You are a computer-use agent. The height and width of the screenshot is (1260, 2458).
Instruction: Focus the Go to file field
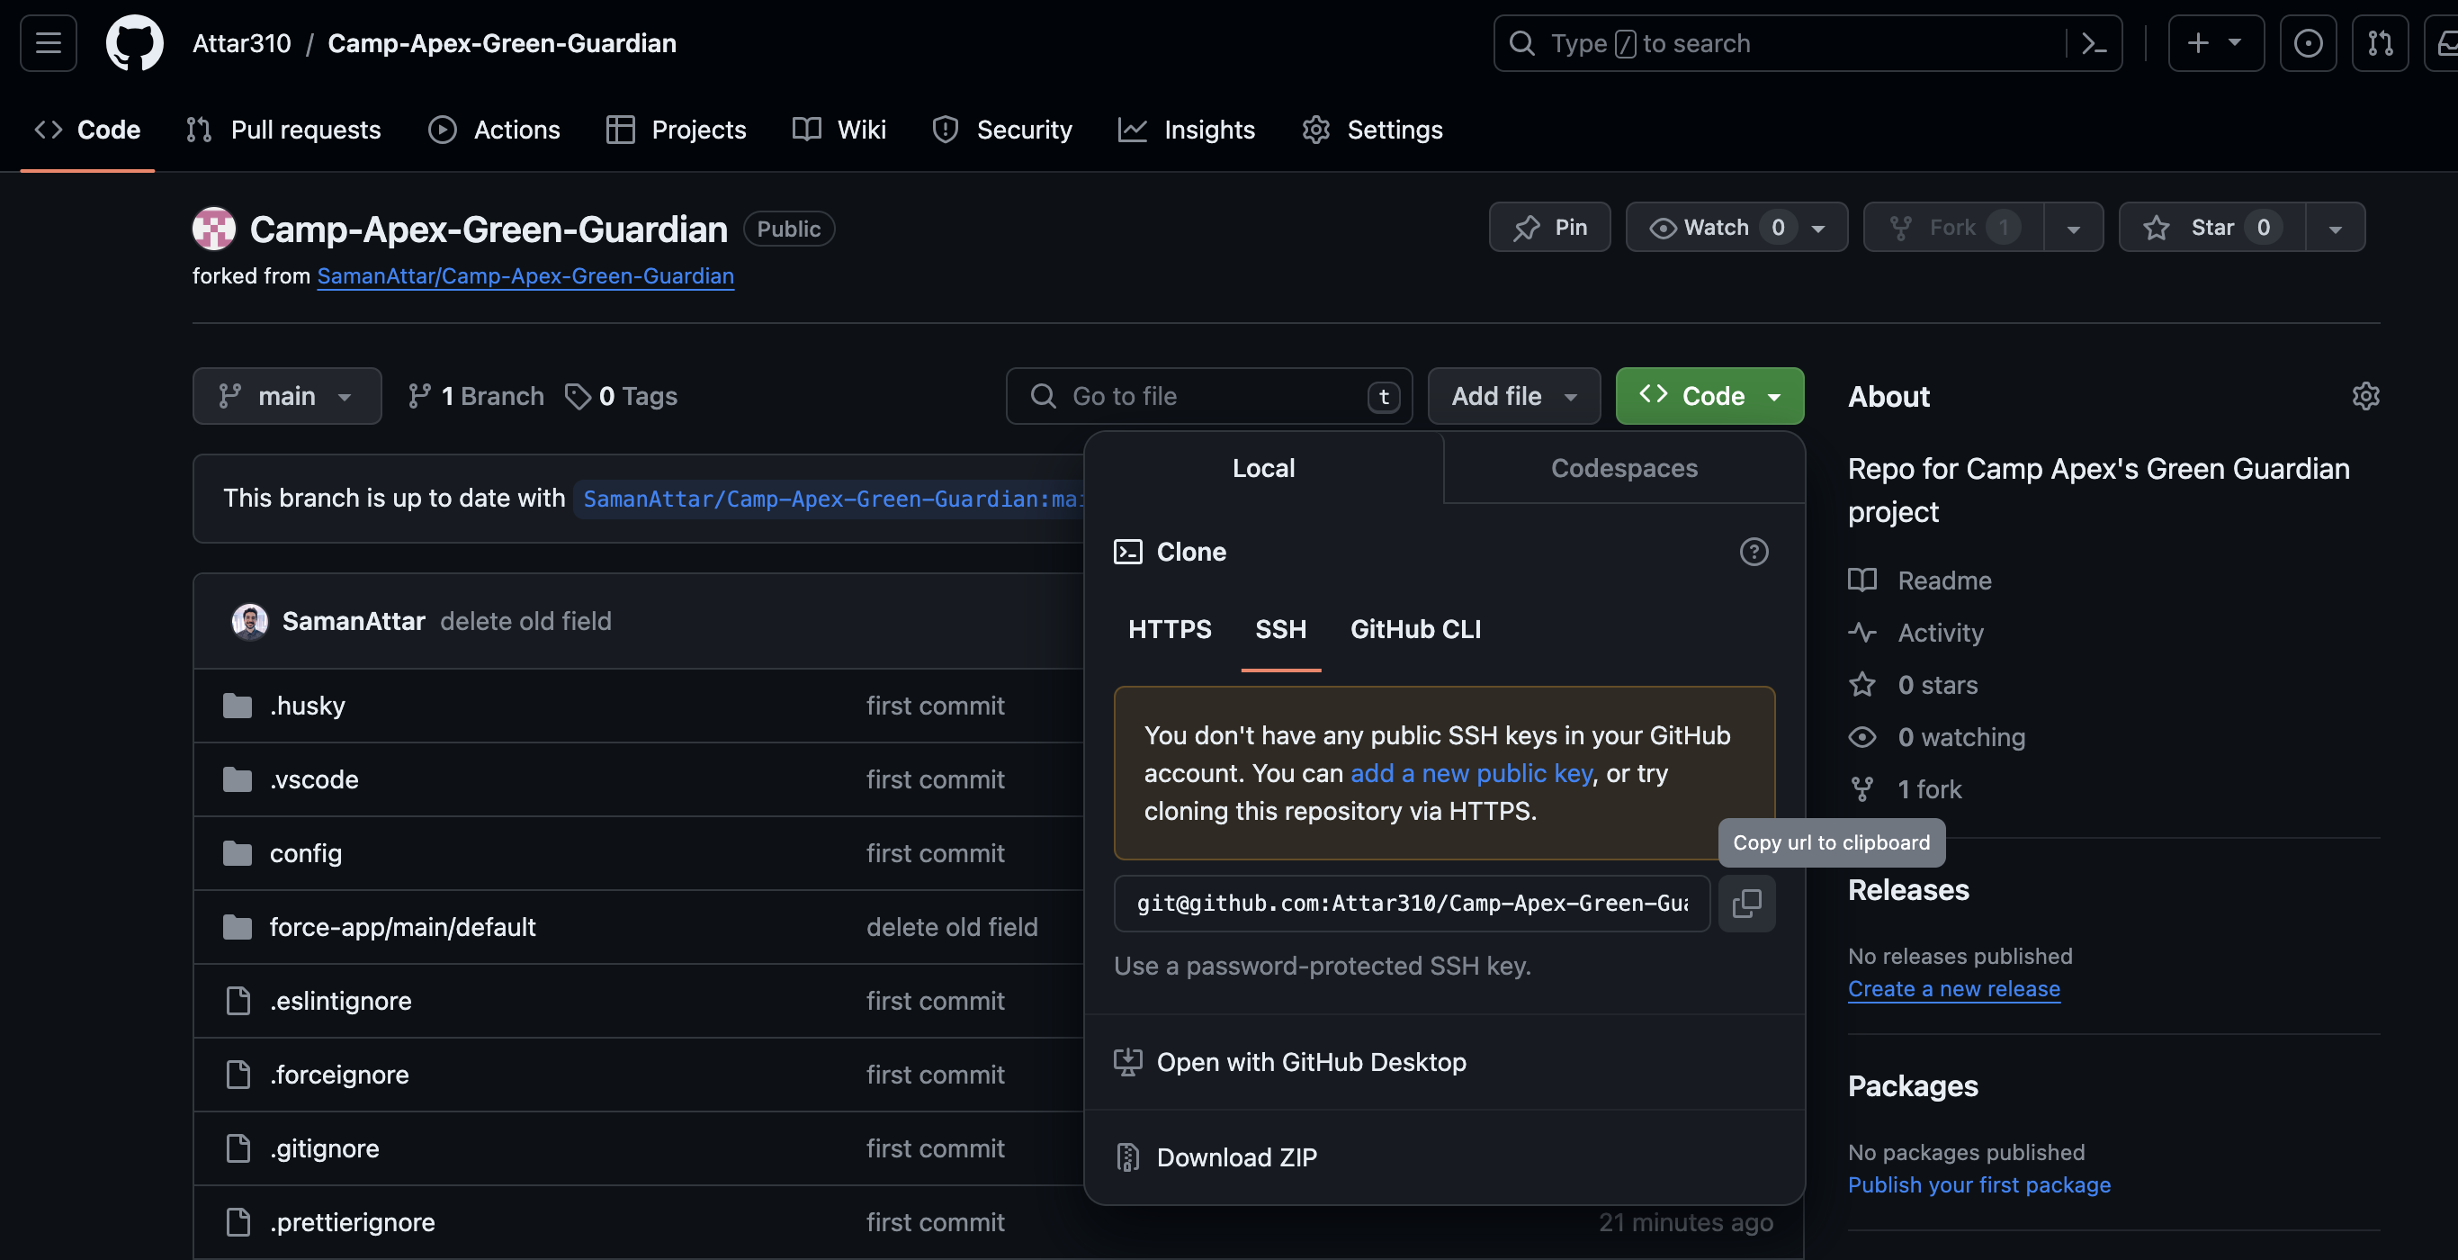(x=1209, y=396)
